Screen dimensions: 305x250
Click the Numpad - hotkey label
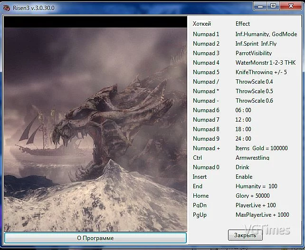206,101
